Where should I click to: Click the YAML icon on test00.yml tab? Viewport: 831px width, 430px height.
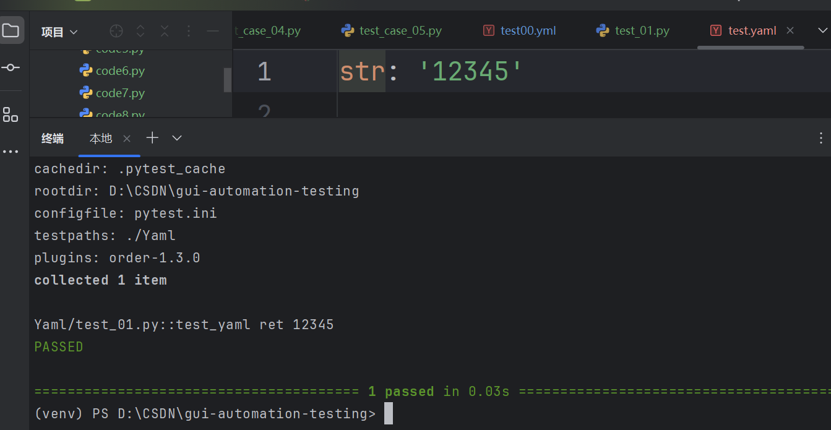489,30
